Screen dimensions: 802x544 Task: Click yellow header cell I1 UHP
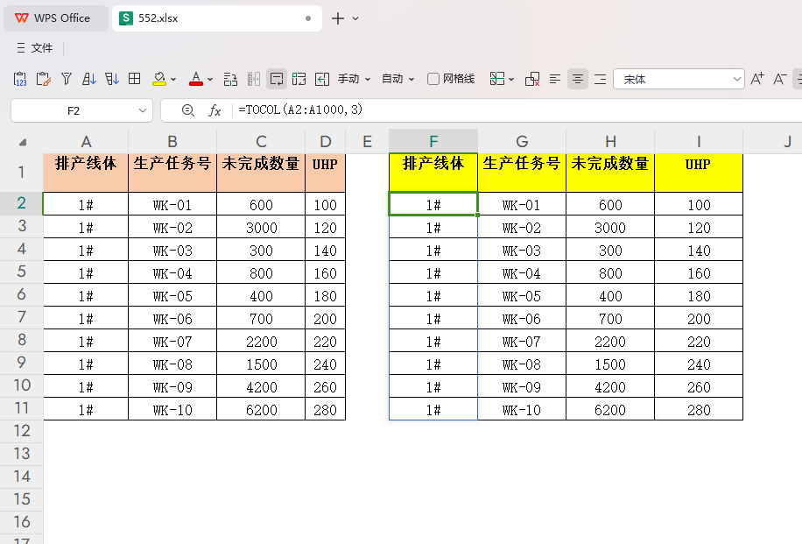[x=699, y=173]
